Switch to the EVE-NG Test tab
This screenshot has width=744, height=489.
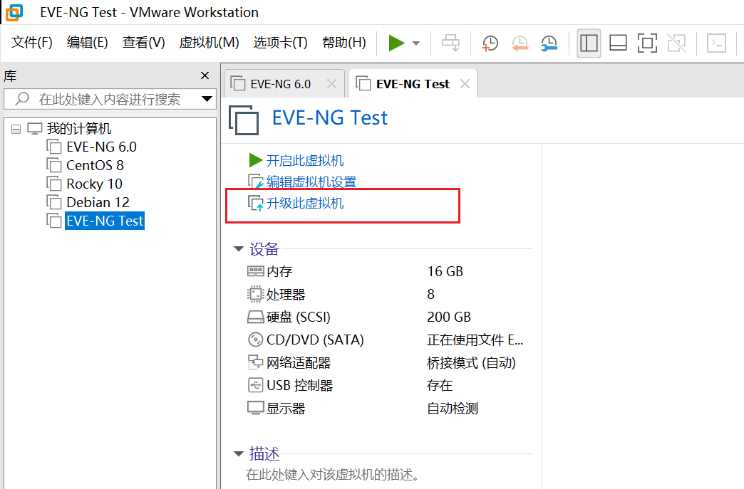(413, 84)
